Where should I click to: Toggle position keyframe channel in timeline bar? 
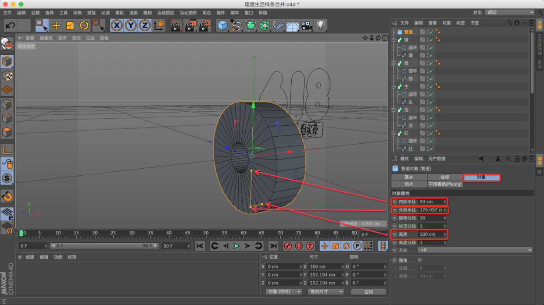[325, 246]
